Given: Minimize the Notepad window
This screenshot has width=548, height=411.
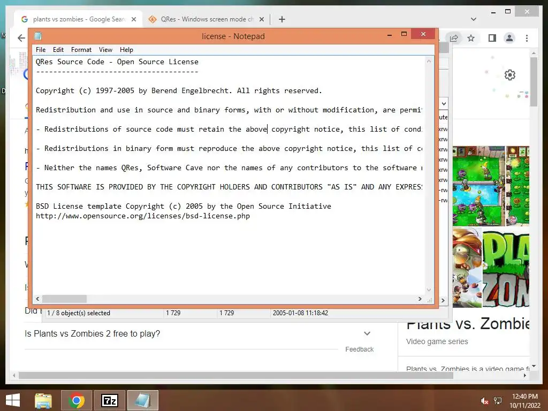Looking at the screenshot, I should point(390,35).
